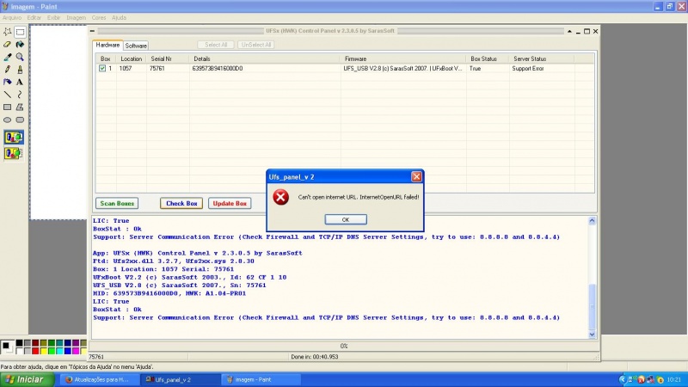
Task: Uncheck Box 1 checkbox in hardware list
Action: point(102,69)
